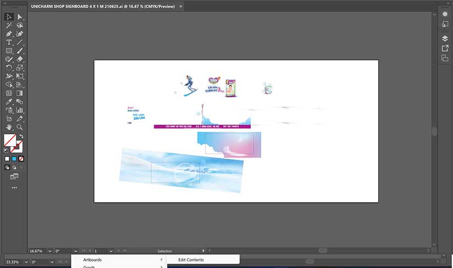Open the 16.67% zoom dropdown arrow
The image size is (453, 268).
coord(49,251)
